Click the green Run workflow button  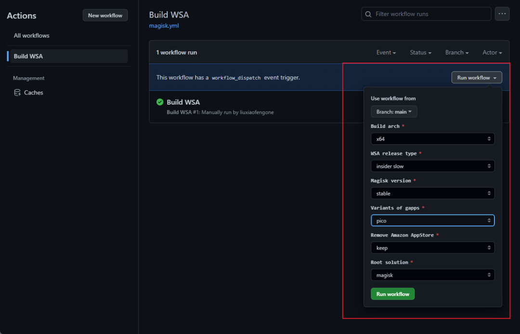(x=393, y=294)
